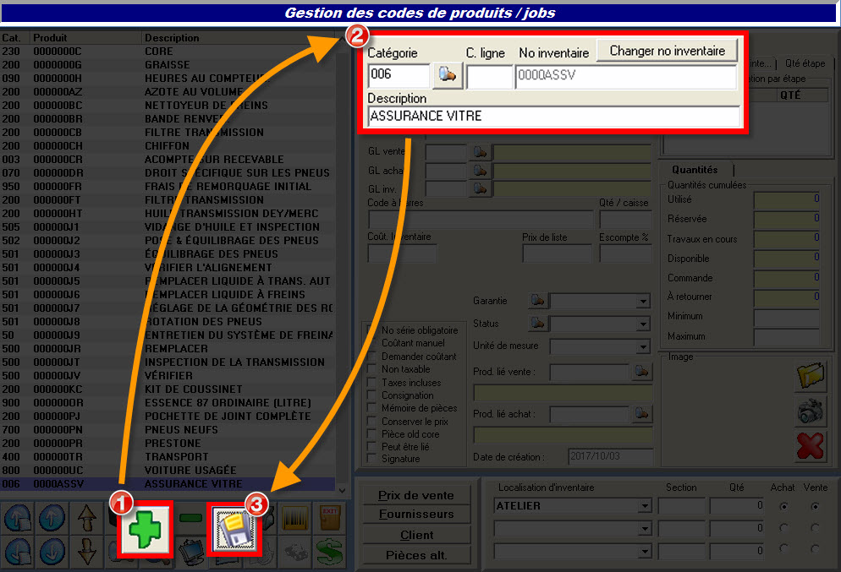Click the Description field ASSURANCE VITRE
Screen dimensions: 841x572
(553, 117)
